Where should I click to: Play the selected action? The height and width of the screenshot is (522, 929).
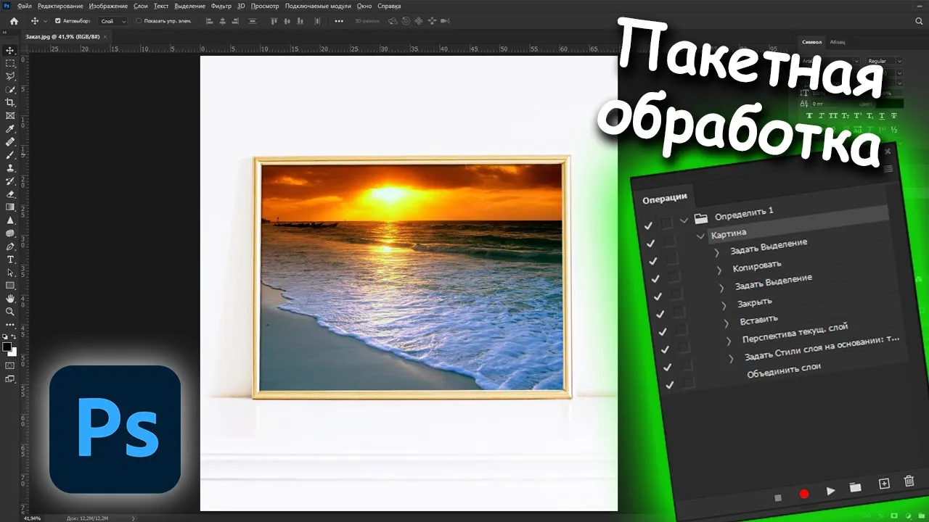[830, 492]
